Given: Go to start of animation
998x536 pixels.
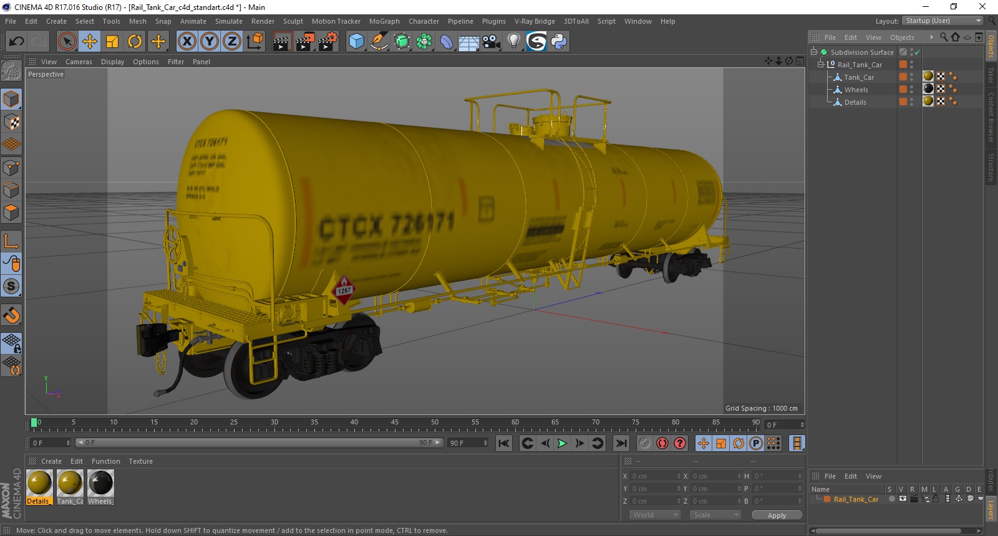Looking at the screenshot, I should [503, 443].
